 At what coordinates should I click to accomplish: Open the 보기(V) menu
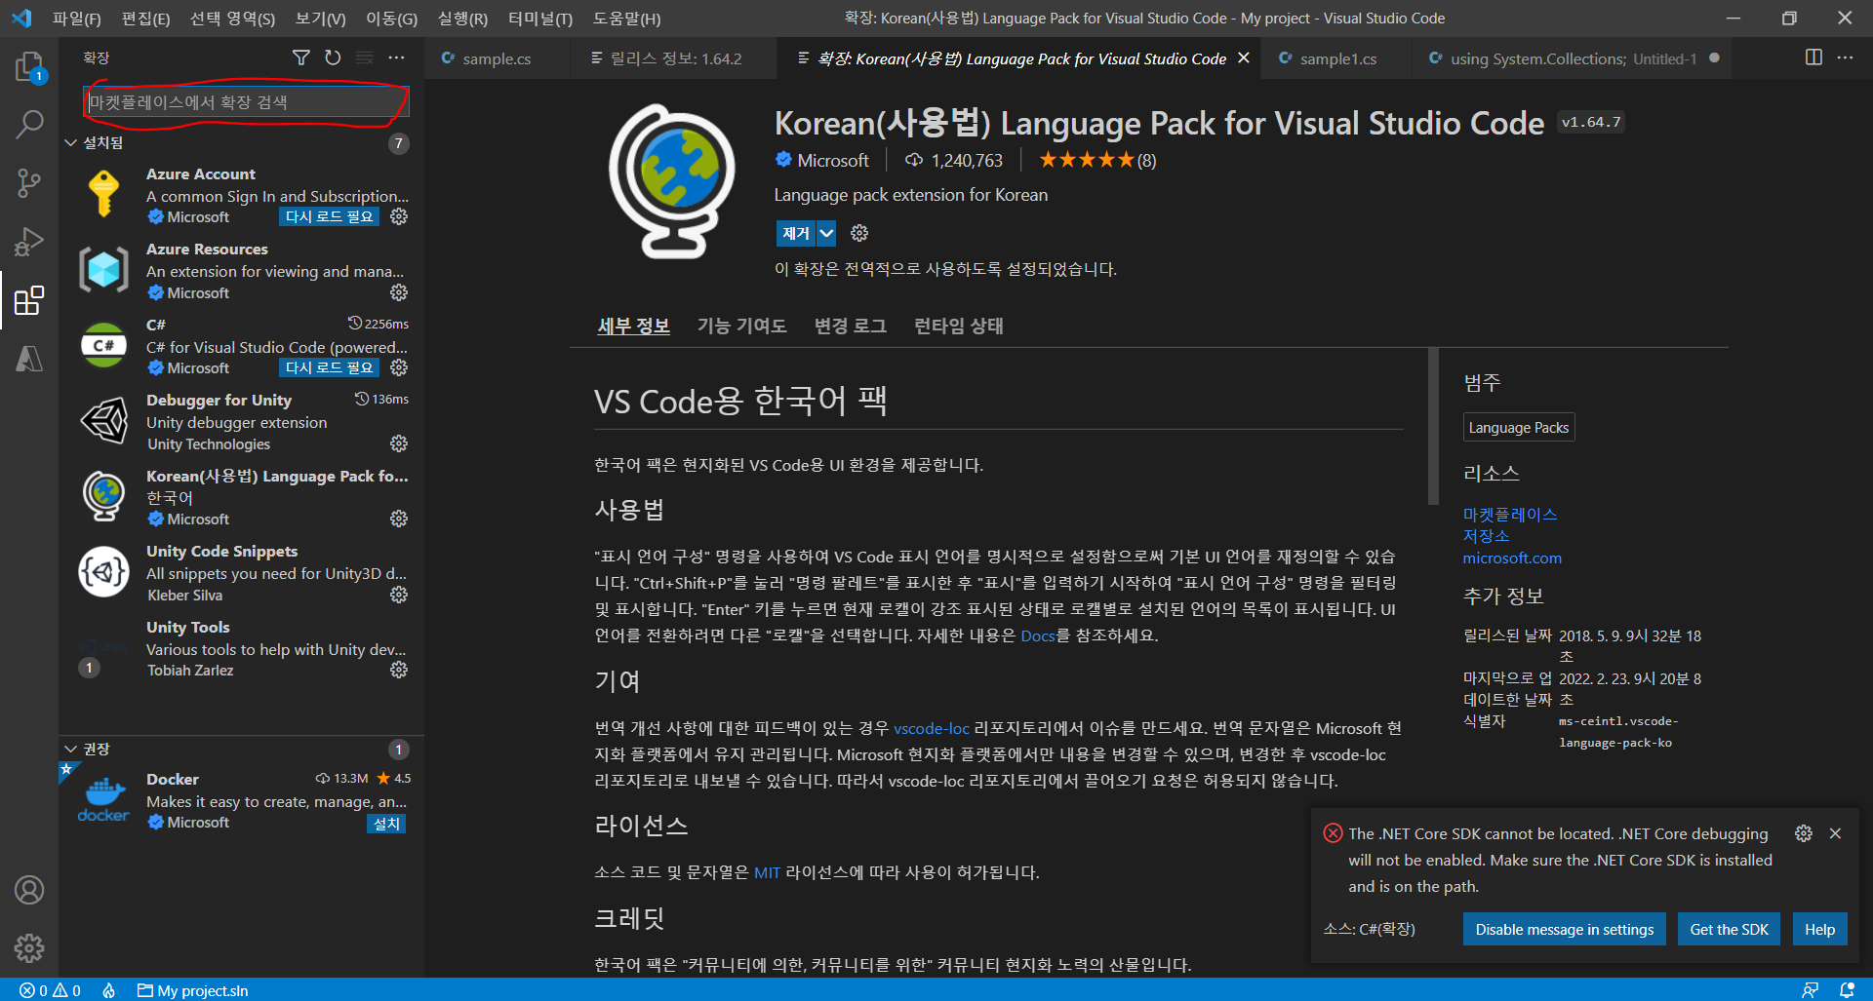pos(320,19)
